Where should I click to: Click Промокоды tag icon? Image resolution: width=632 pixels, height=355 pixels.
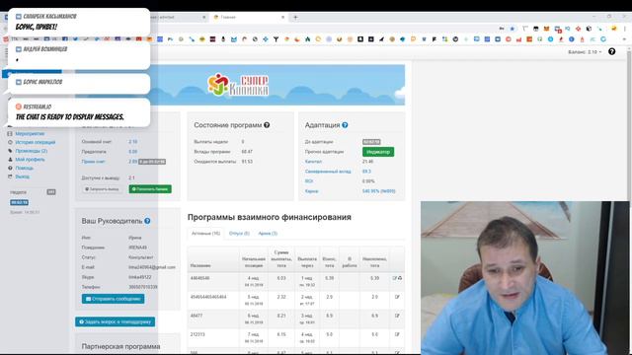[10, 151]
